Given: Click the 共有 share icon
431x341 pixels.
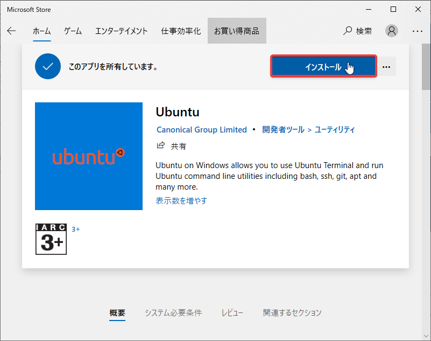Looking at the screenshot, I should [x=160, y=145].
